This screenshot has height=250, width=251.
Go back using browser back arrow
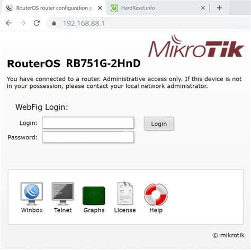[9, 23]
